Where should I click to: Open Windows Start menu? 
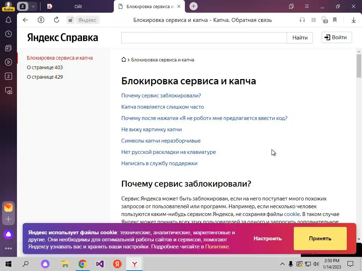[x=8, y=264]
